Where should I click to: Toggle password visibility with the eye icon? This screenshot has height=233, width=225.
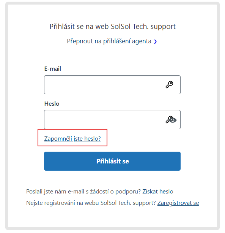click(173, 120)
